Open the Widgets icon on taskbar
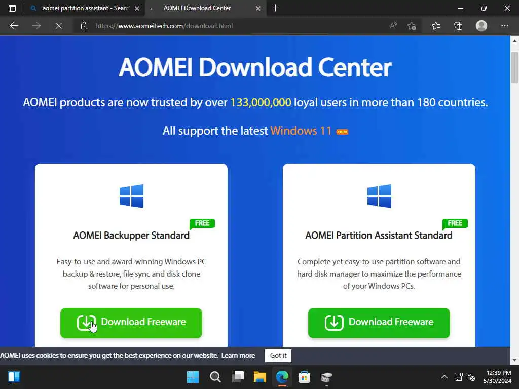Image resolution: width=519 pixels, height=389 pixels. tap(14, 377)
